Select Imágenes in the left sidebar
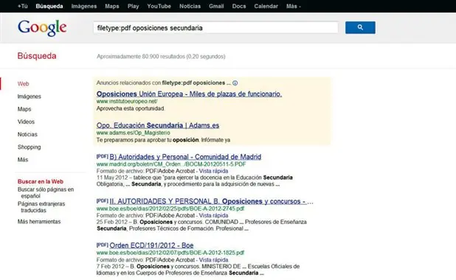Viewport: 456px width, 280px height. (29, 97)
